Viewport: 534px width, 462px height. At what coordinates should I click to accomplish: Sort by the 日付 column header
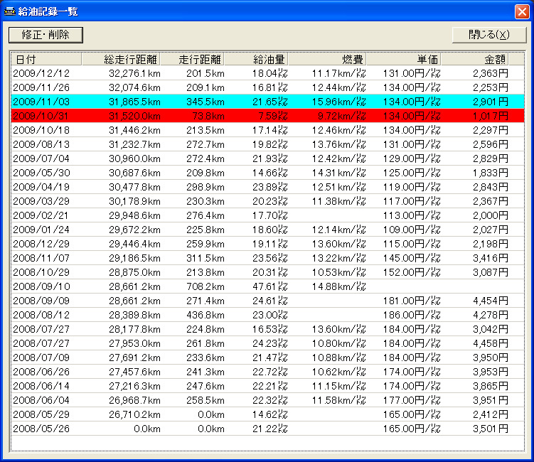tap(46, 59)
